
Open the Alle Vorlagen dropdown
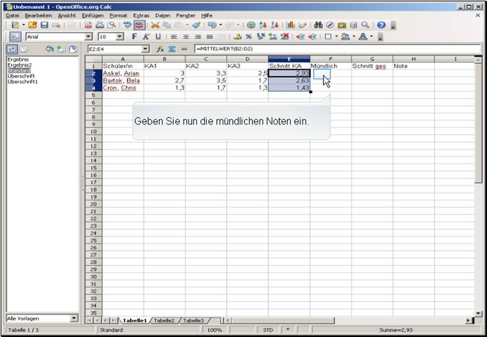click(x=74, y=319)
